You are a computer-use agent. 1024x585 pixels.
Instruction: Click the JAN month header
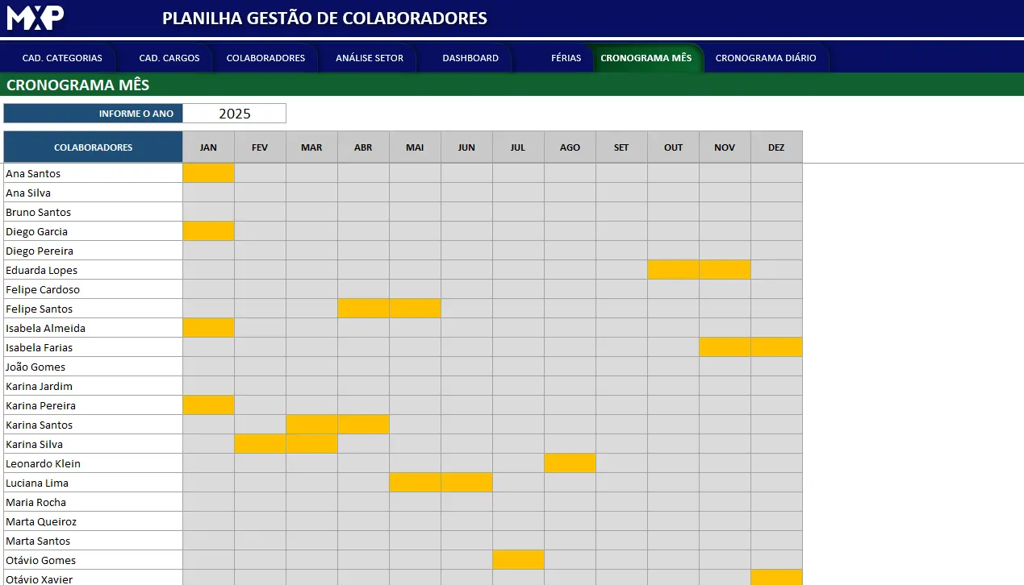208,147
